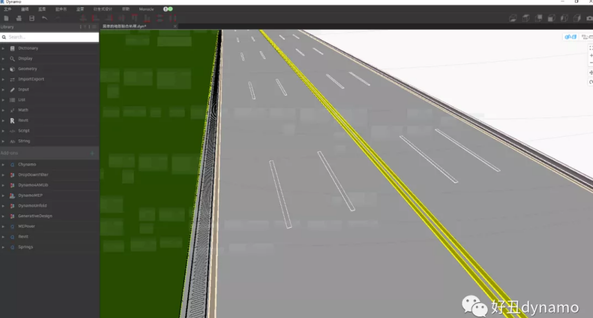Click the zoom-to-fit view control
Image resolution: width=593 pixels, height=318 pixels.
coord(591,48)
